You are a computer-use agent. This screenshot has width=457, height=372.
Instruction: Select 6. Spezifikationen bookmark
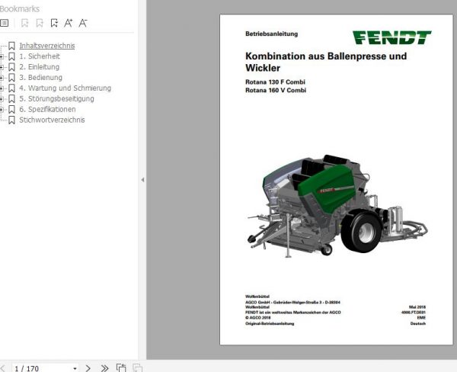point(47,109)
